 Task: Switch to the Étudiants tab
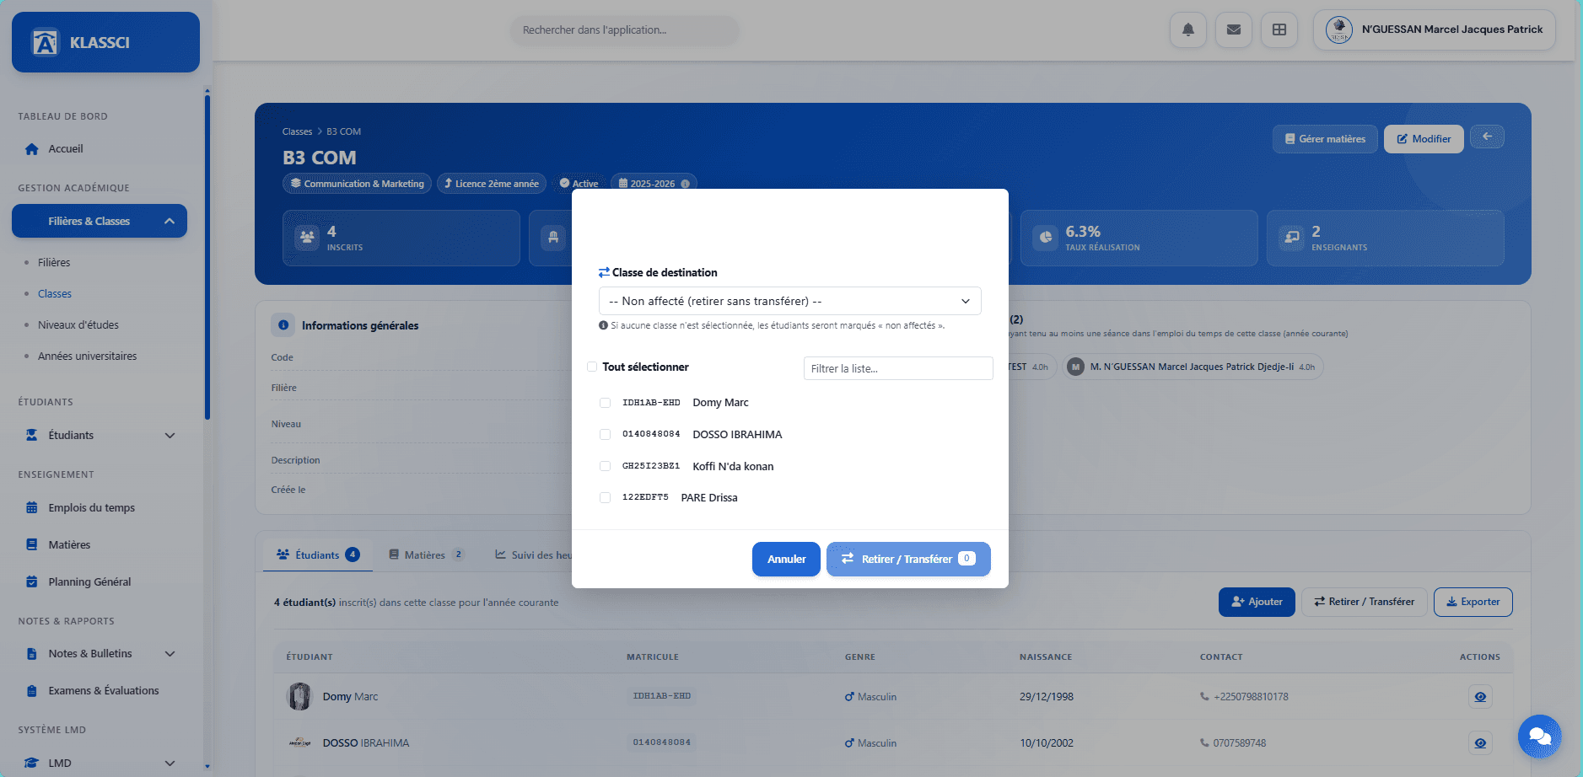318,555
